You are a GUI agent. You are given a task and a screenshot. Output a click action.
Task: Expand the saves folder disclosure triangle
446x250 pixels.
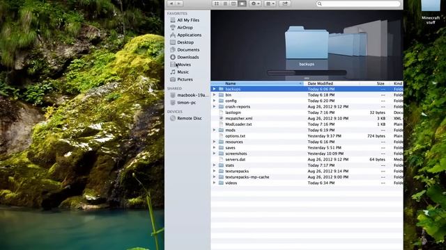pyautogui.click(x=215, y=148)
